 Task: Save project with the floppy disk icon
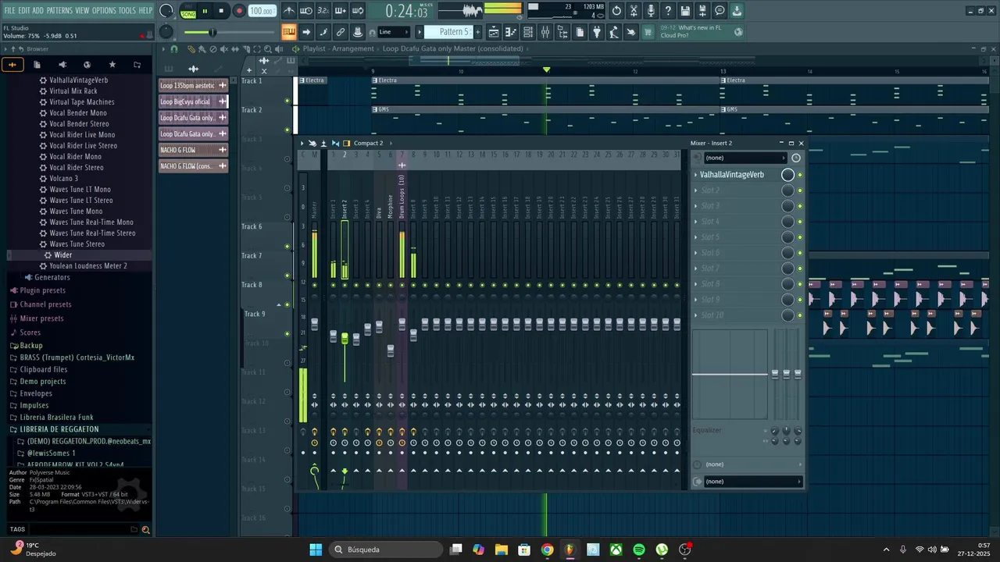click(685, 11)
